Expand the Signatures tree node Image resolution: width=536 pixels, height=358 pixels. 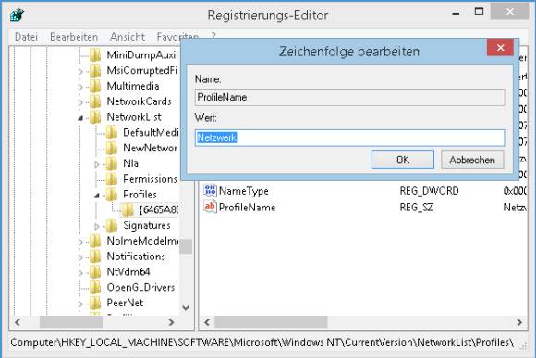tap(97, 226)
